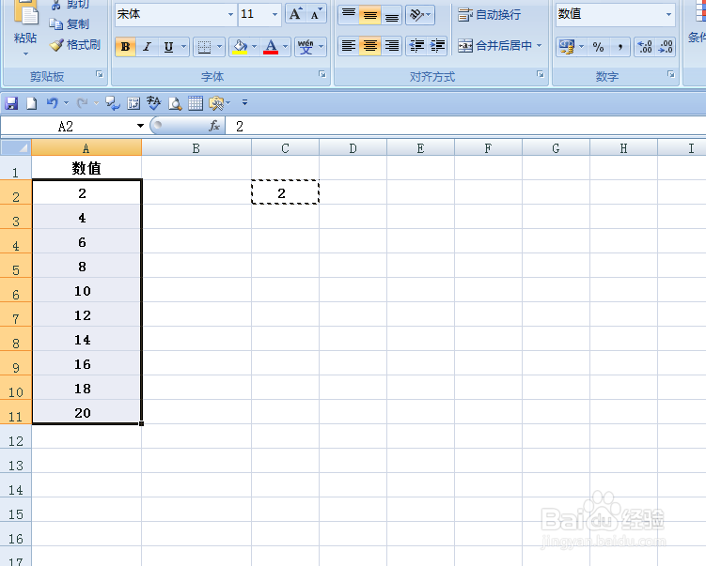Screen dimensions: 706x566
Task: Open Merge and Center dropdown arrow
Action: pos(539,46)
